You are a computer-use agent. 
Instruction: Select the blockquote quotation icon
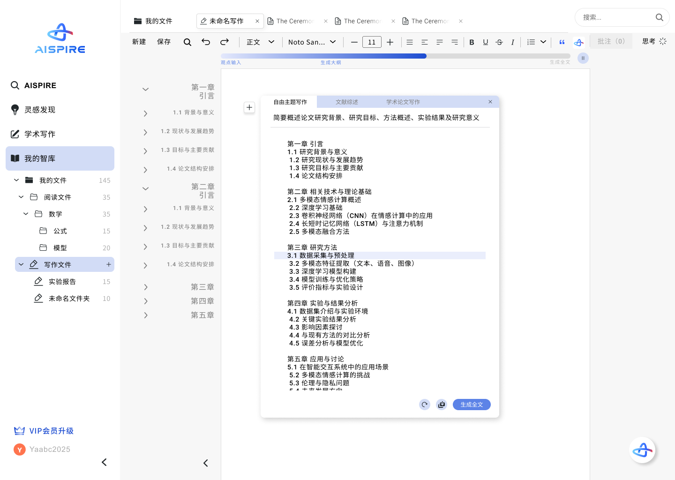(x=562, y=42)
